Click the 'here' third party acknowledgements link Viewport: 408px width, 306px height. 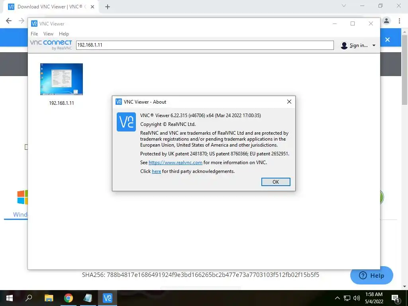pyautogui.click(x=156, y=171)
